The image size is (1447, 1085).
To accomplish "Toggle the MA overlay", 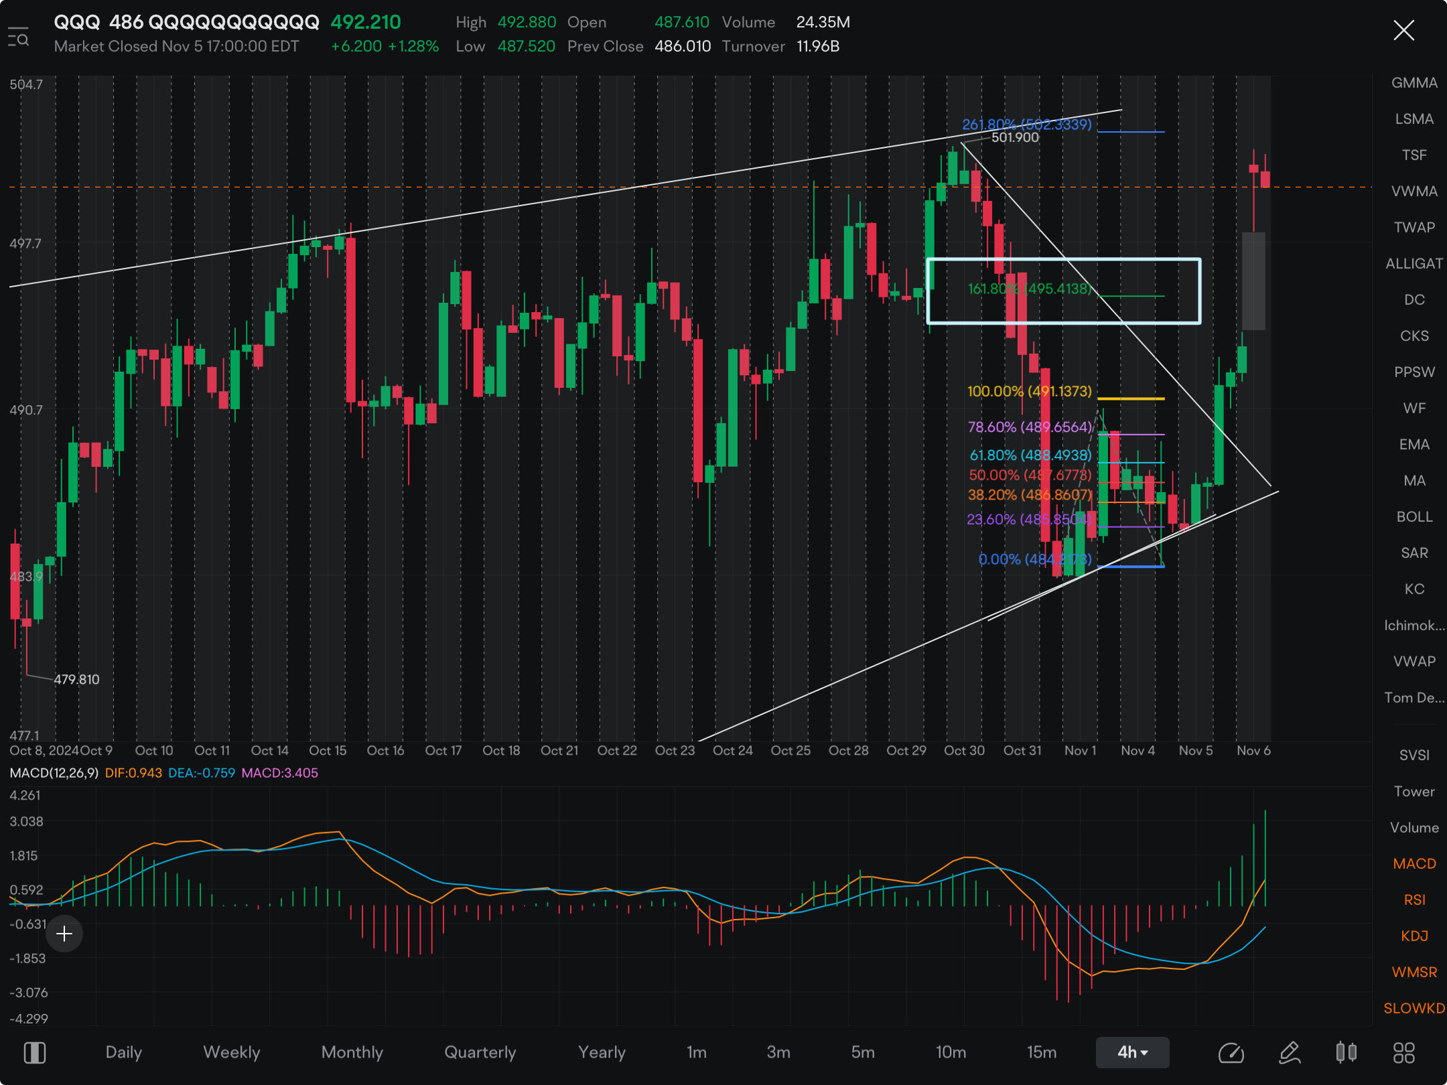I will tap(1414, 481).
